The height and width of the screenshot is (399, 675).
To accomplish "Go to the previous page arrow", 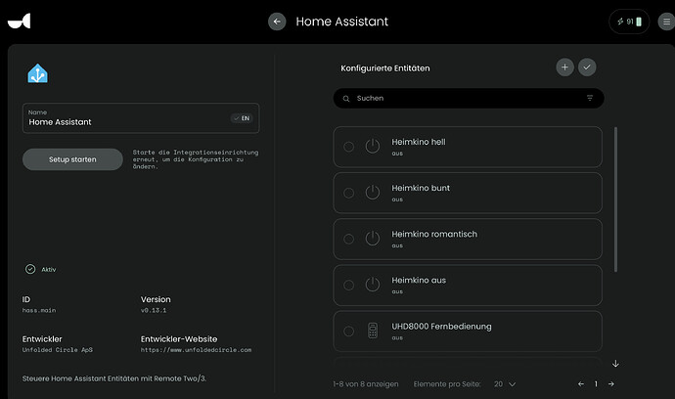I will (581, 384).
